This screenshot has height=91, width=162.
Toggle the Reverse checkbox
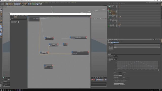click(x=114, y=52)
